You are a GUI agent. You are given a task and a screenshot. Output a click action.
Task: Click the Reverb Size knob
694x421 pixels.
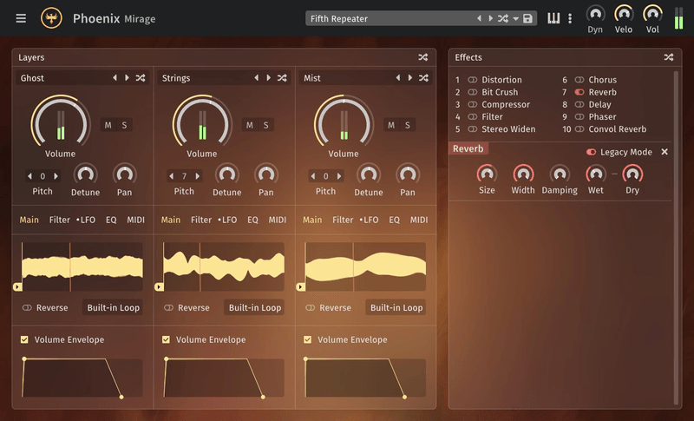coord(487,174)
